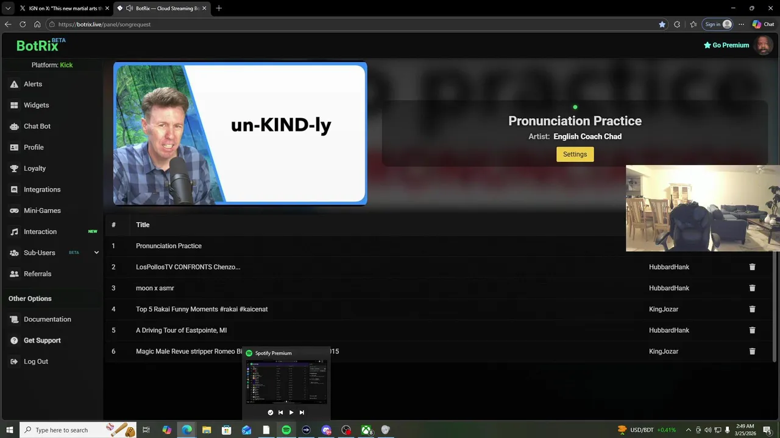Go to browser home page
The height and width of the screenshot is (438, 780).
pos(37,24)
